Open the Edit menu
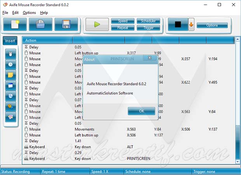This screenshot has width=241, height=175. point(16,13)
